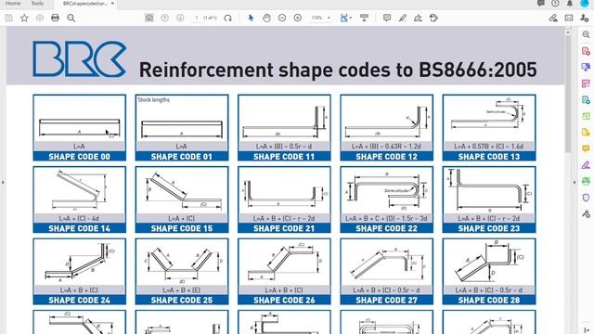Take a snapshot with the camera icon

149,18
